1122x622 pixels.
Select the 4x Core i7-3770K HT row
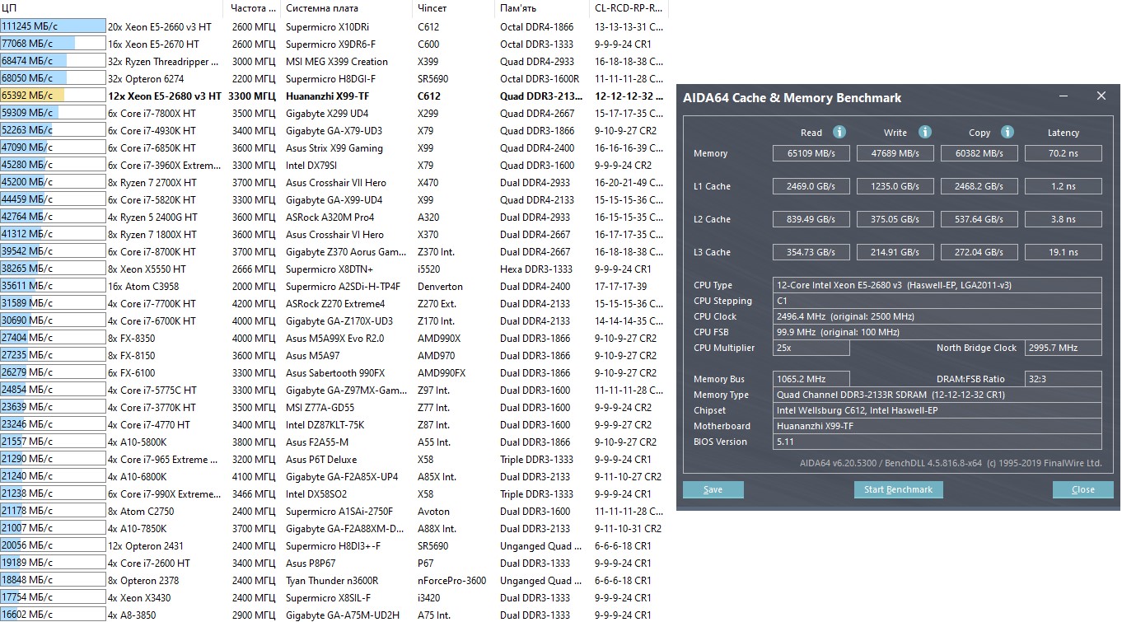334,407
